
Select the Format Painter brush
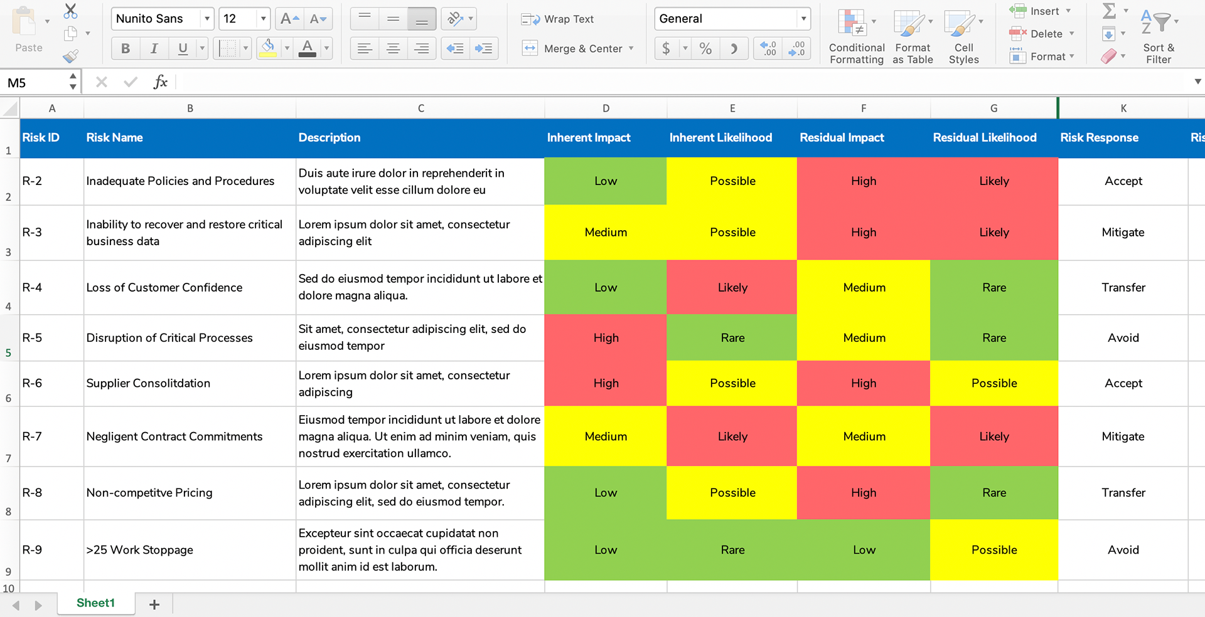pos(71,56)
